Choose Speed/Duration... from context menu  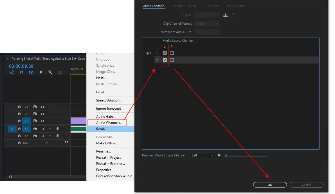point(109,100)
